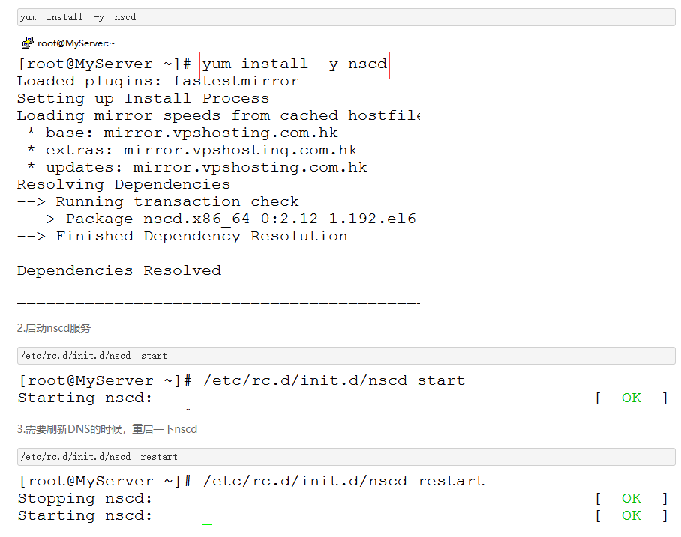The height and width of the screenshot is (537, 681).
Task: Click the green OK beside "Stopping nscd:"
Action: point(631,498)
